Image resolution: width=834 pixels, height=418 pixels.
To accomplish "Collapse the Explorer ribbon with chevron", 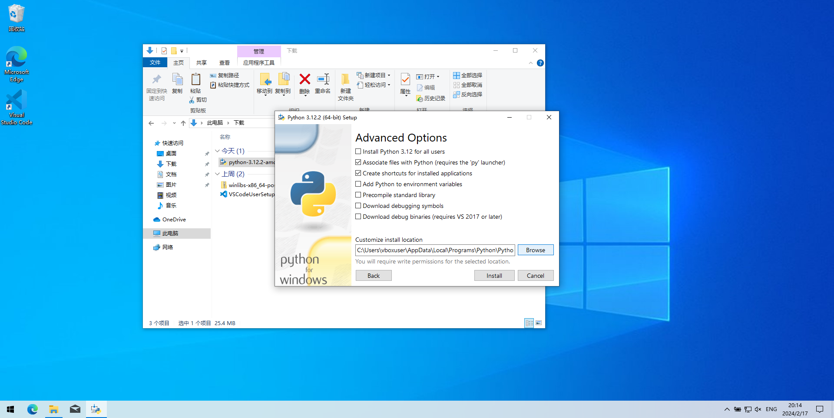I will pos(531,63).
